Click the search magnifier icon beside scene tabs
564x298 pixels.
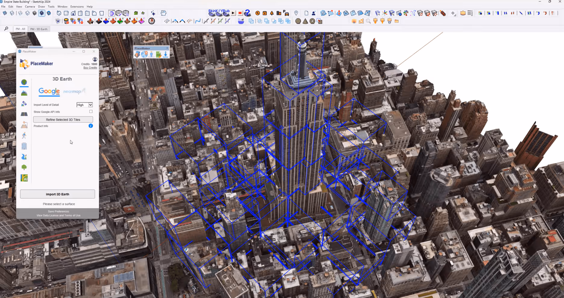(6, 29)
